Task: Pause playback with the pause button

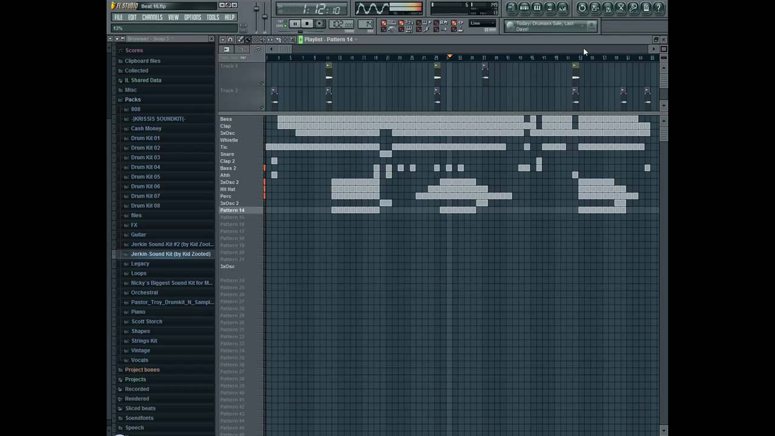Action: click(x=295, y=24)
